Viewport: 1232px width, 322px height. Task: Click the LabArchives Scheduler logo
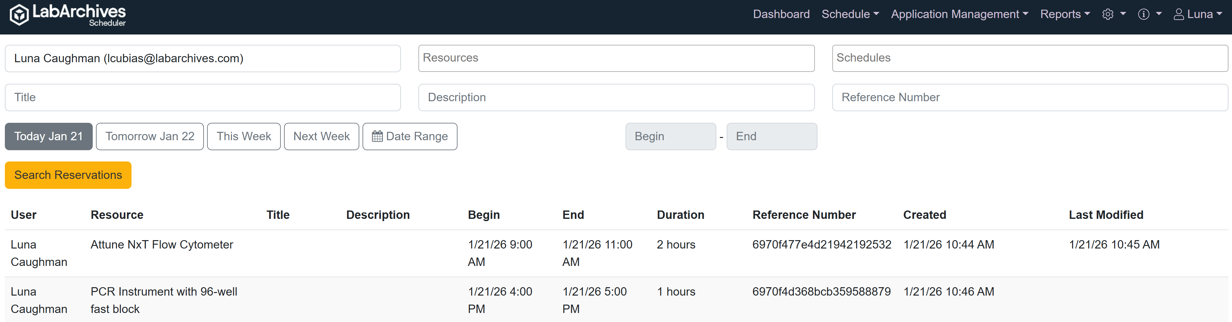point(68,15)
